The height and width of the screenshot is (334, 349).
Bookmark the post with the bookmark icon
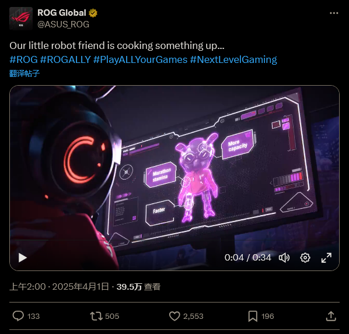point(253,316)
